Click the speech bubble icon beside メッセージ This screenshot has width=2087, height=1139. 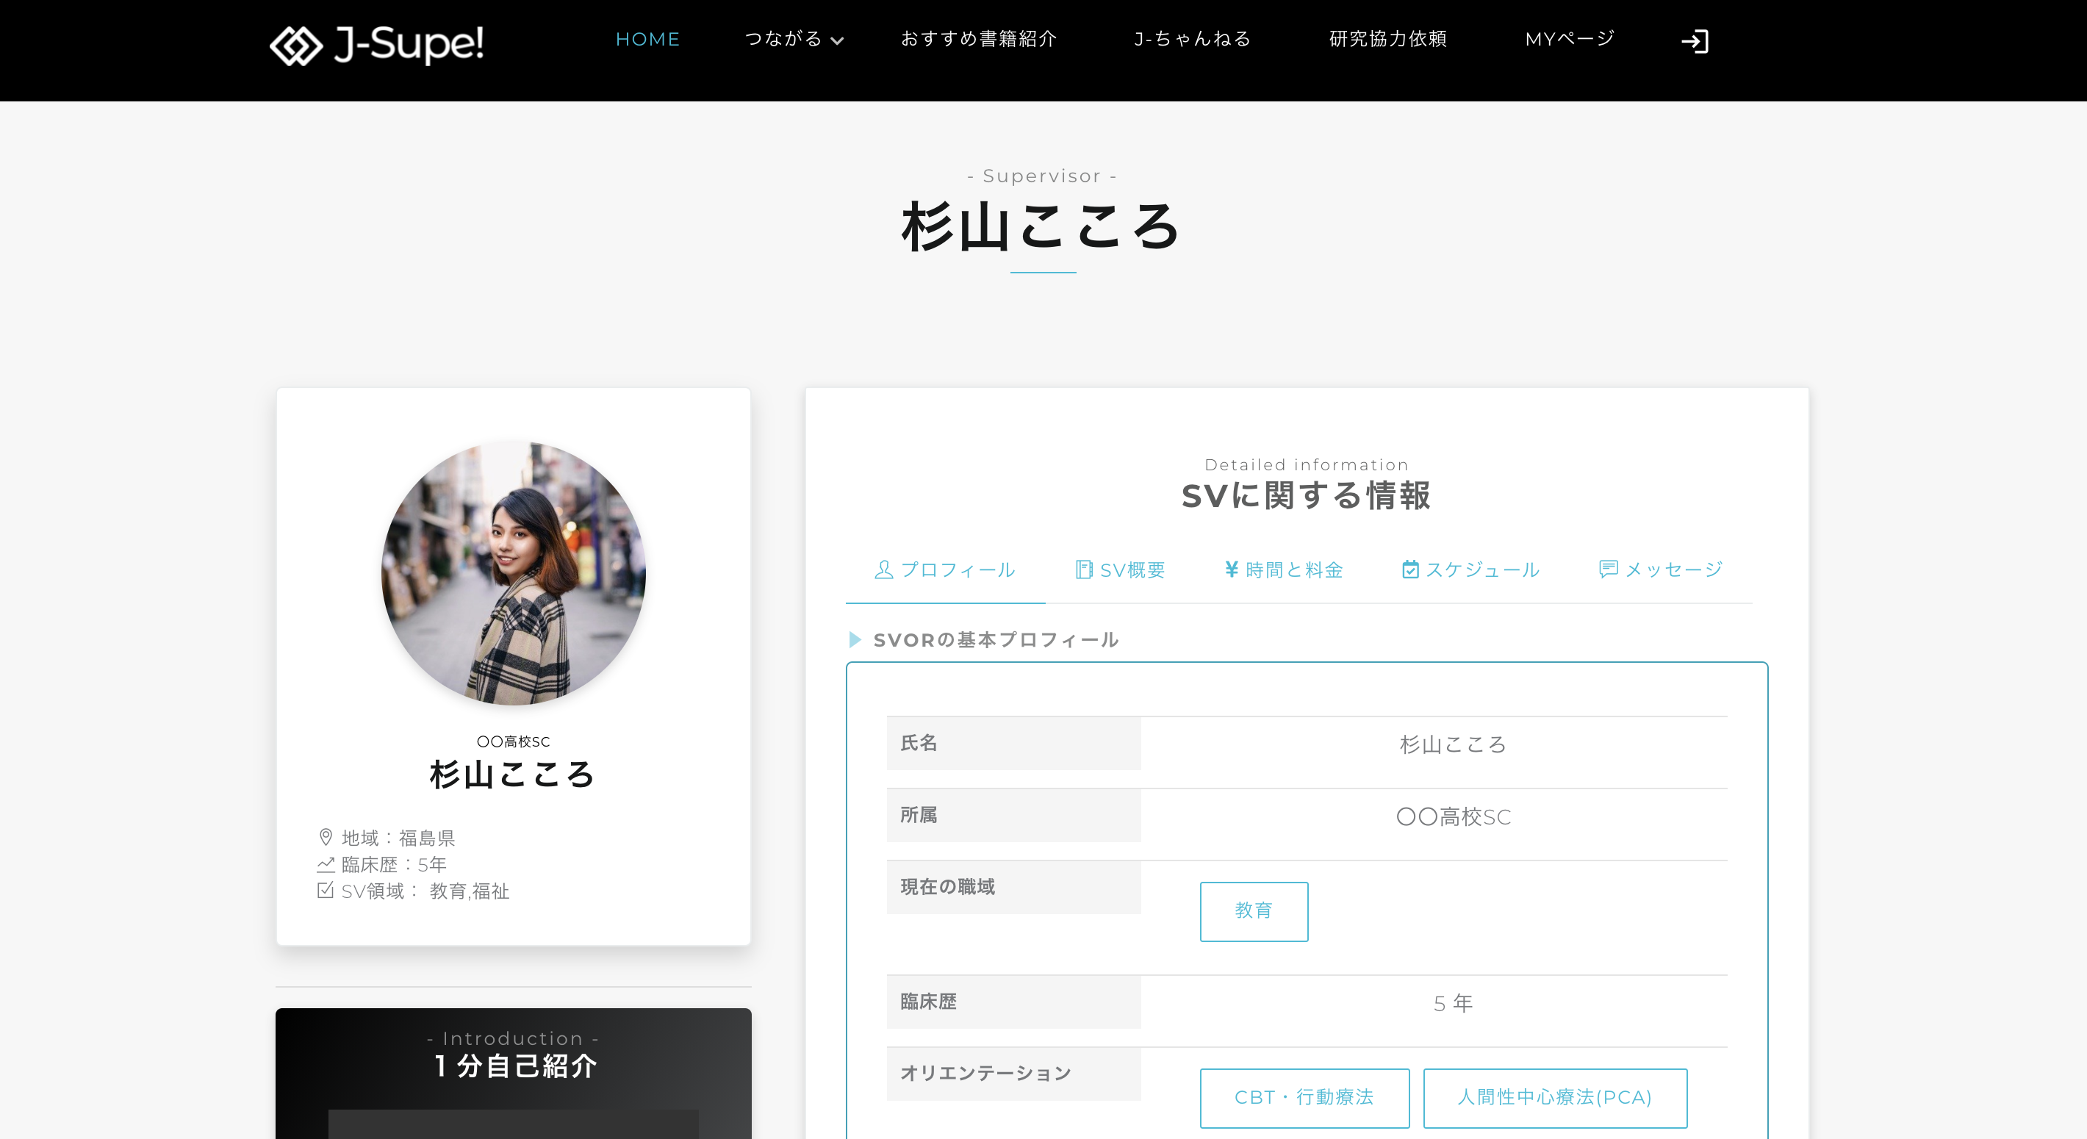(x=1608, y=569)
